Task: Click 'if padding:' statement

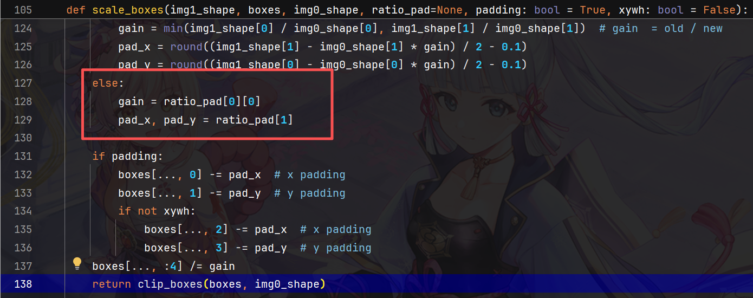Action: (x=127, y=156)
